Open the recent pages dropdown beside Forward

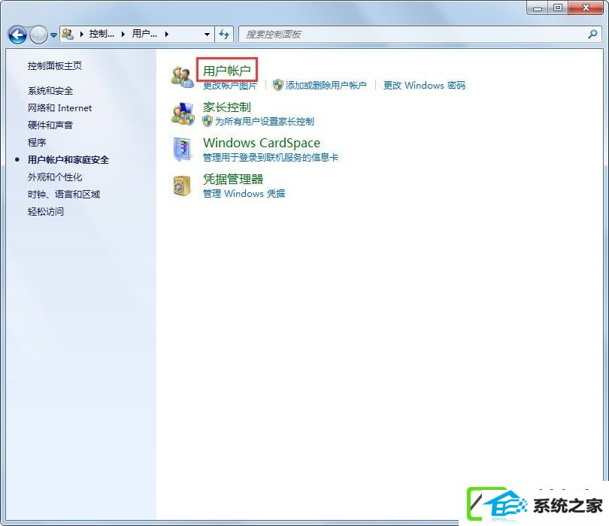(x=53, y=35)
